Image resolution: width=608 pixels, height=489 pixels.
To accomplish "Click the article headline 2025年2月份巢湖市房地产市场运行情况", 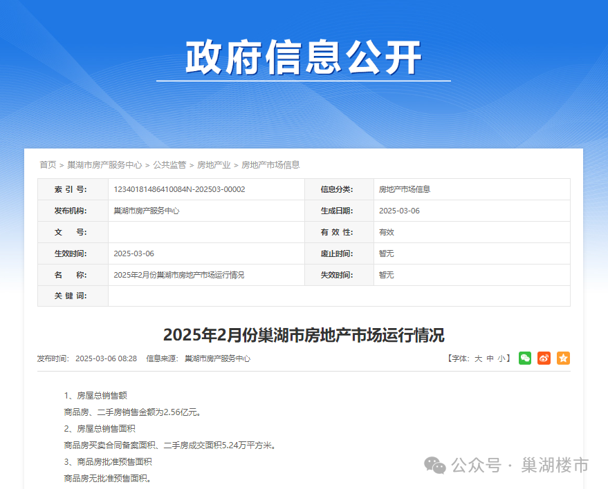I will (x=304, y=335).
